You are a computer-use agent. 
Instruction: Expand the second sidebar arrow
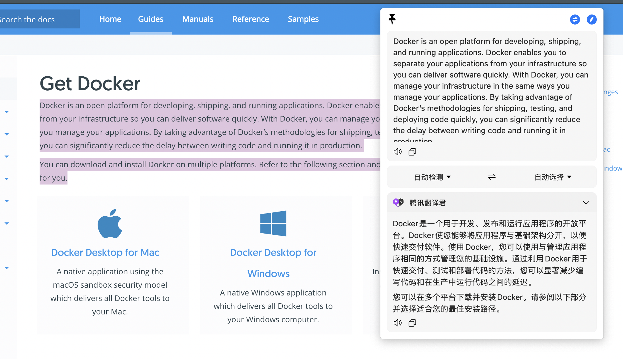pyautogui.click(x=7, y=134)
